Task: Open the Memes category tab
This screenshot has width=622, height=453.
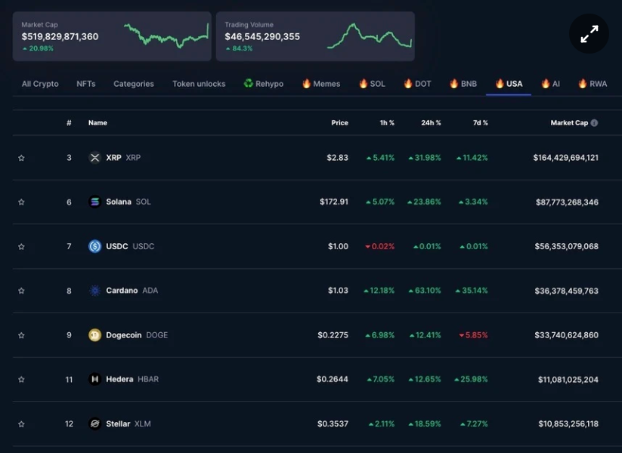Action: coord(321,84)
